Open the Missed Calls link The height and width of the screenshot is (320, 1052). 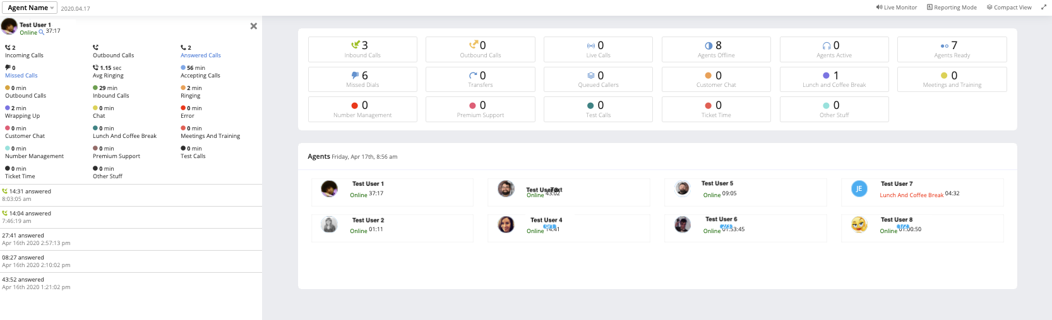coord(21,76)
